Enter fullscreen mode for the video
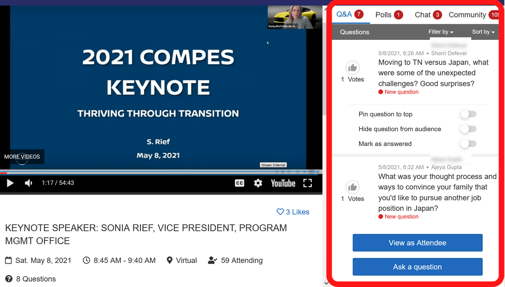The image size is (505, 287). [307, 183]
